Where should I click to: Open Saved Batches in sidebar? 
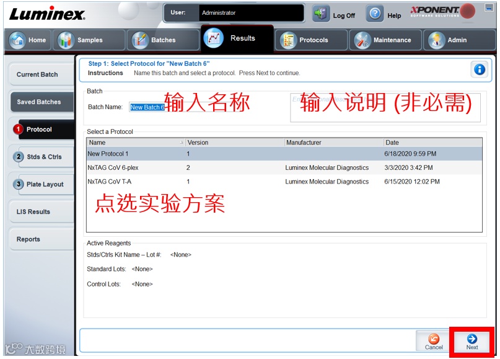42,102
